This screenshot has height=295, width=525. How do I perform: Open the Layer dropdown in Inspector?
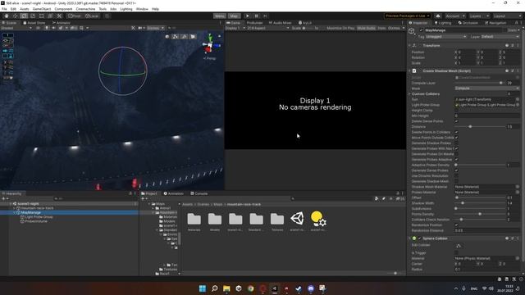point(500,36)
